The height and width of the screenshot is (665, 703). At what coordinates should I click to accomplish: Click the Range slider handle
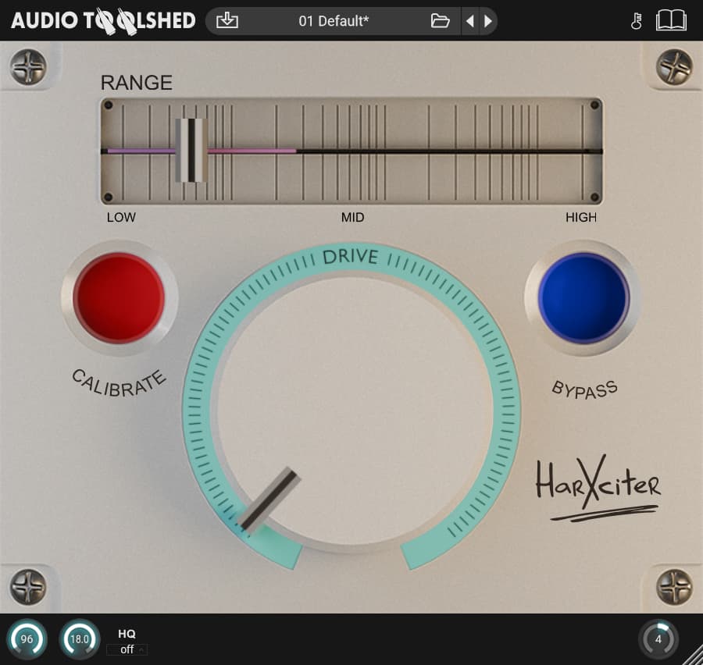191,150
